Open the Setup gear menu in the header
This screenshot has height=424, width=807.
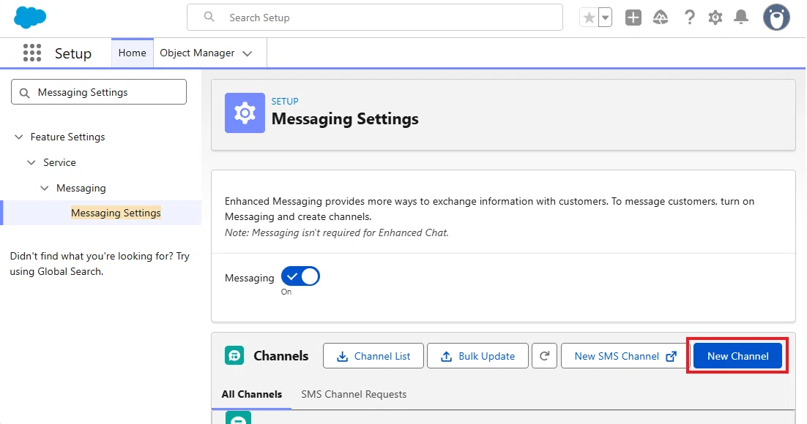[715, 18]
